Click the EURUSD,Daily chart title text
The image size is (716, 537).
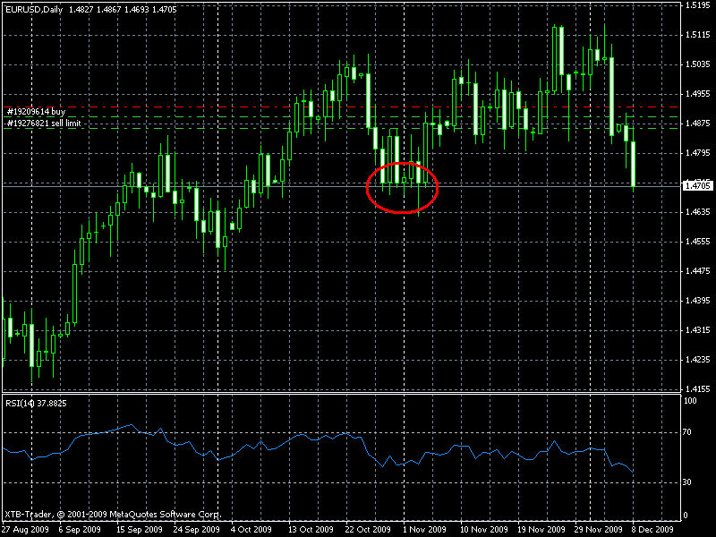click(x=34, y=9)
